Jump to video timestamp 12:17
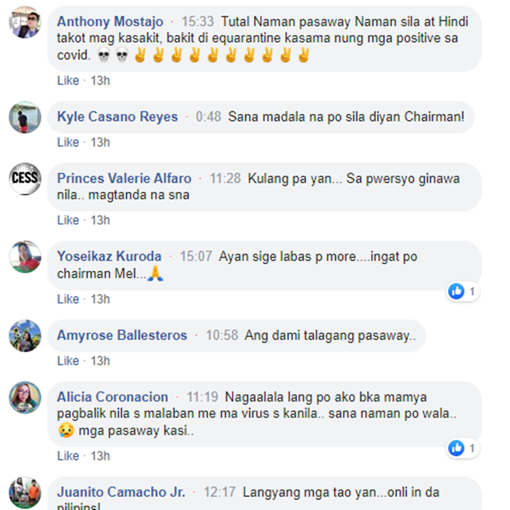This screenshot has width=510, height=510. click(x=220, y=492)
